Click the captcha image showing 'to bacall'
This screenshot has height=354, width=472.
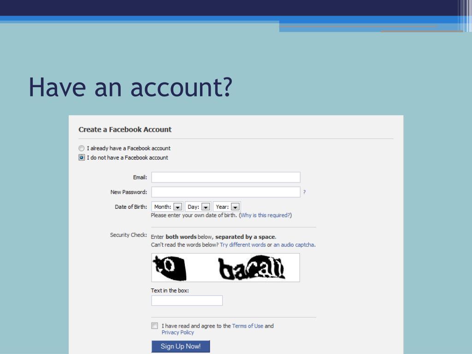(x=225, y=268)
